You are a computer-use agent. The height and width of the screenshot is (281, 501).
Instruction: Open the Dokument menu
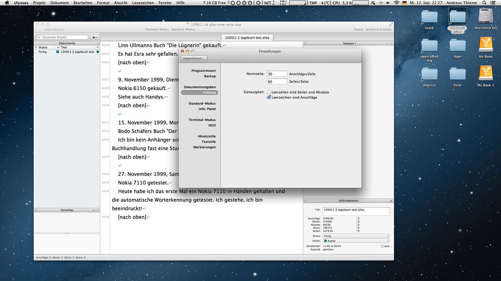pyautogui.click(x=59, y=3)
